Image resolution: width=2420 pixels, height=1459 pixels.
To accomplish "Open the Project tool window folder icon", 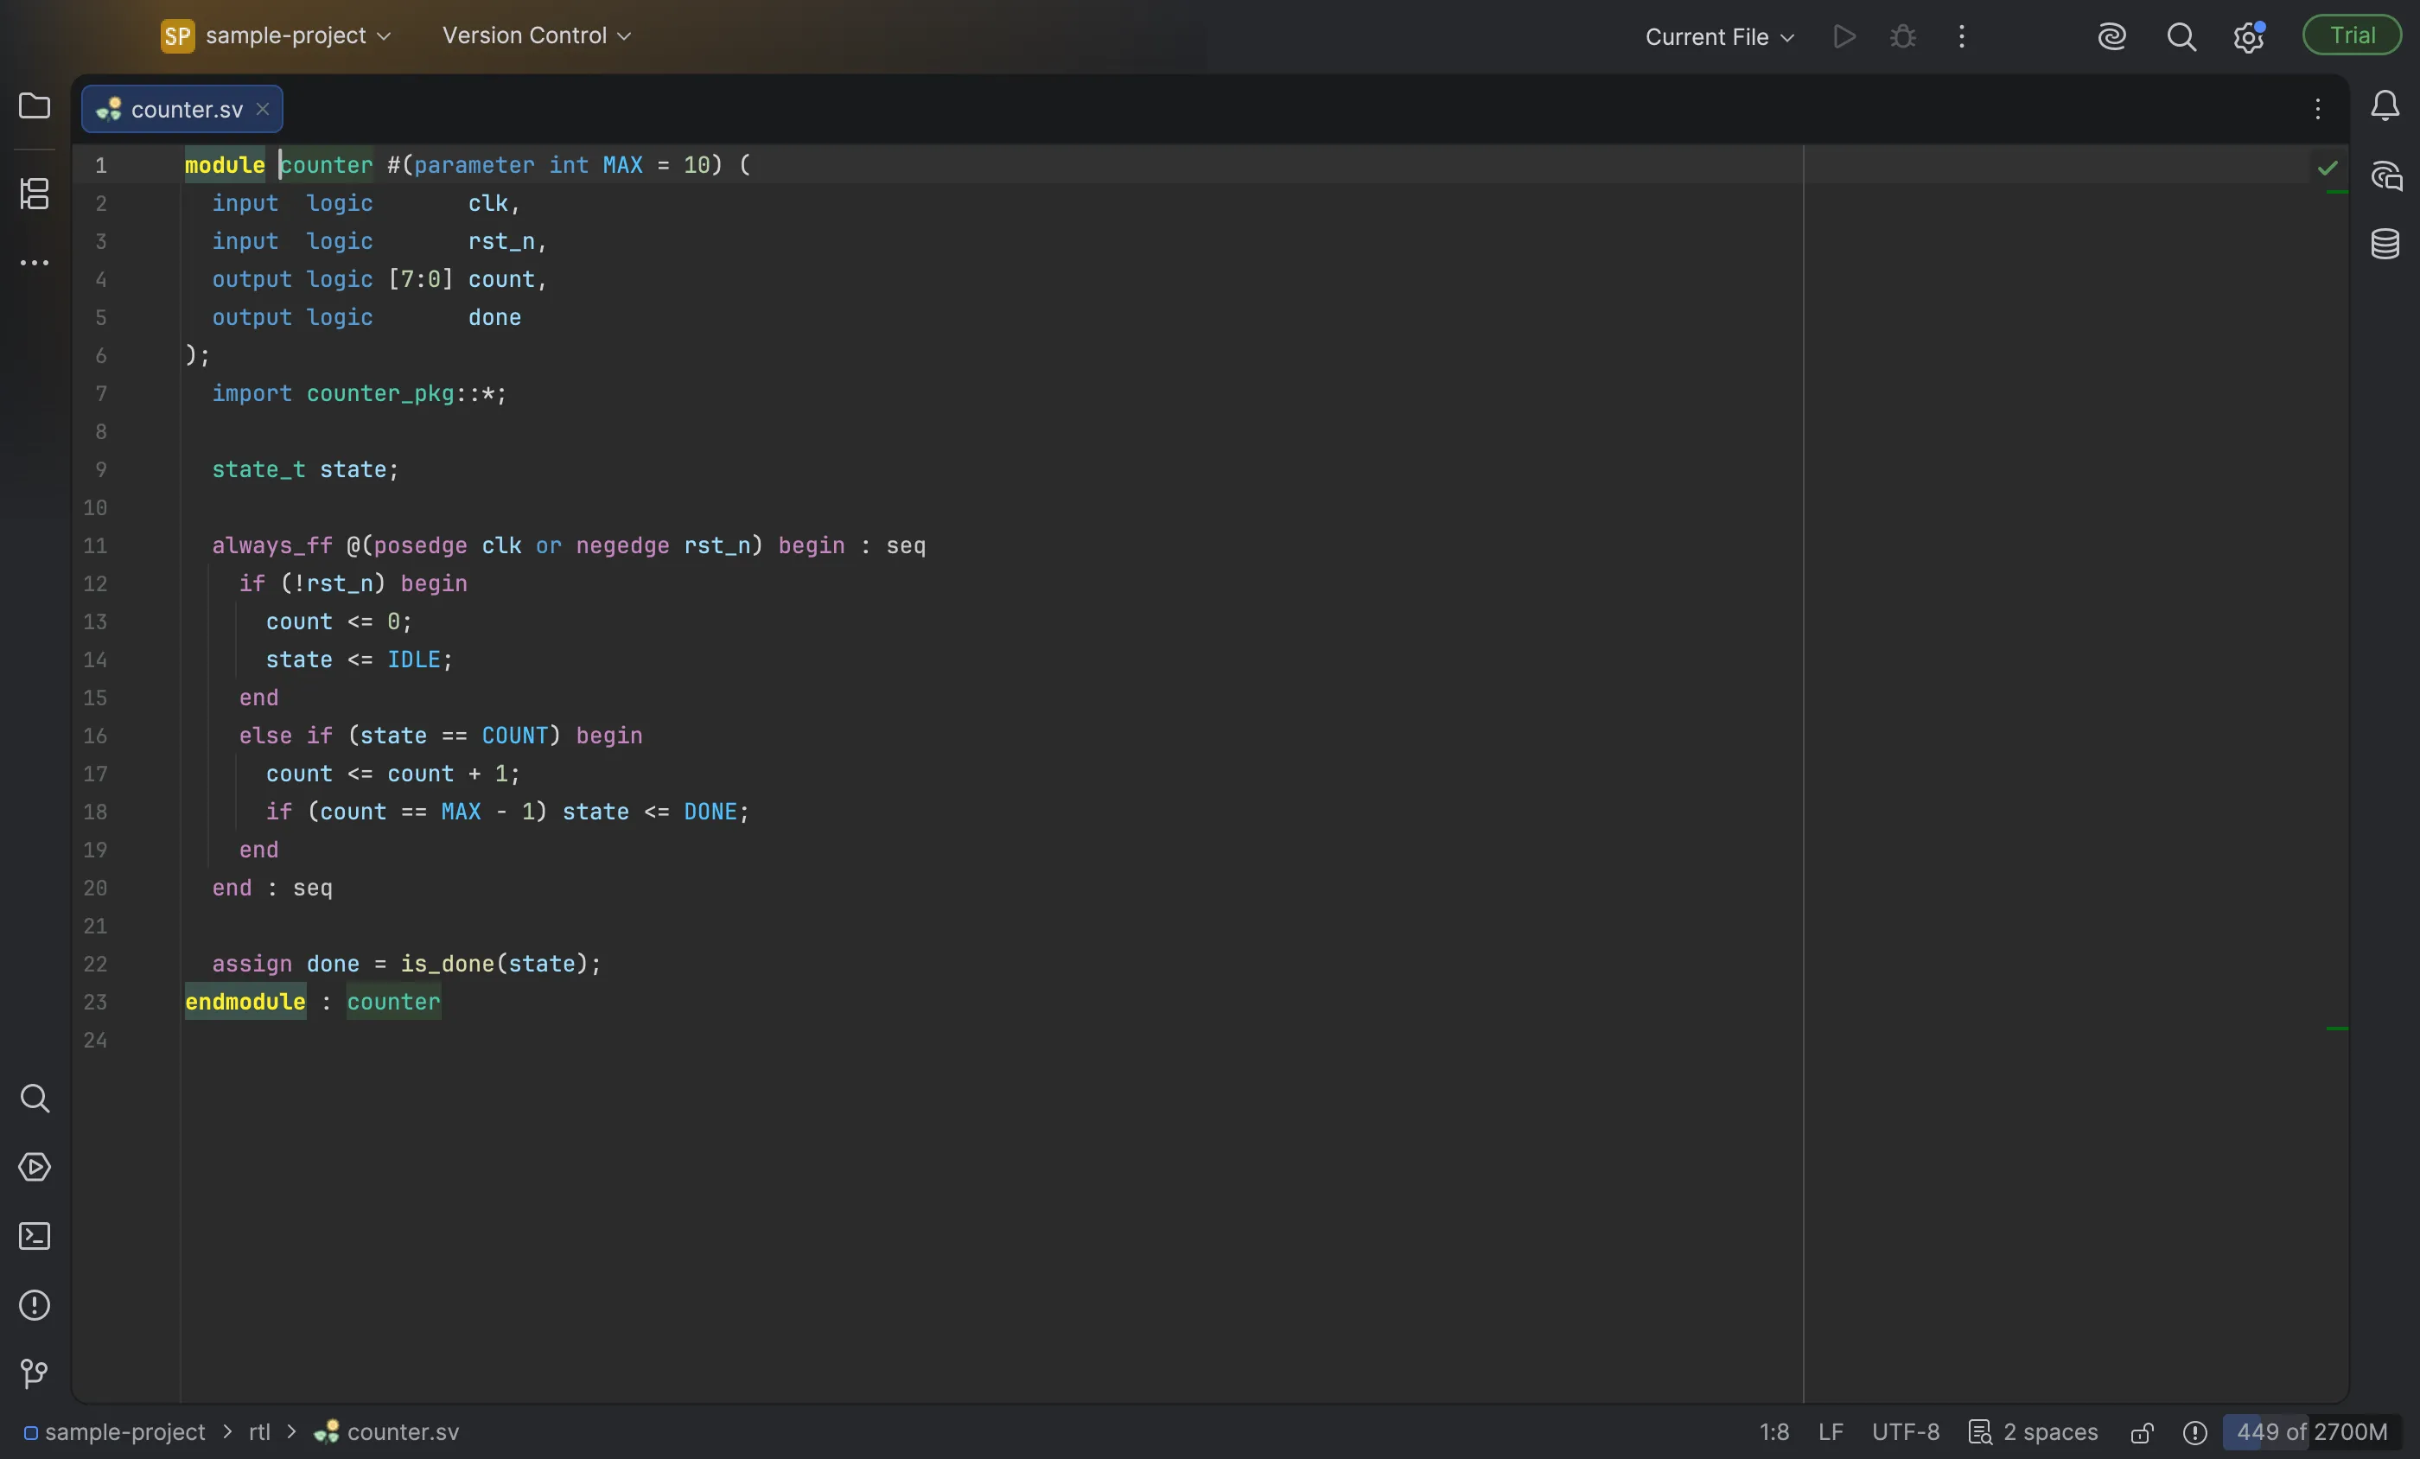I will coord(35,105).
